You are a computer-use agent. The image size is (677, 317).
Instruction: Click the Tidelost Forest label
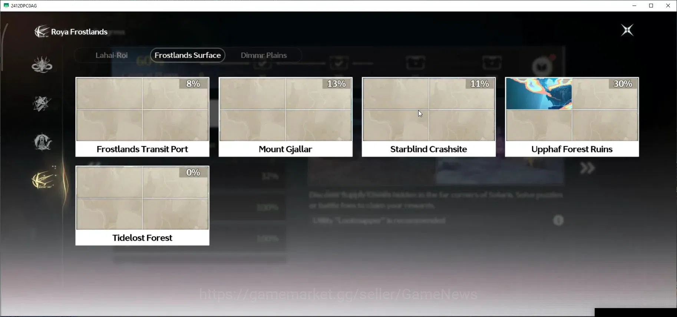[x=142, y=238]
